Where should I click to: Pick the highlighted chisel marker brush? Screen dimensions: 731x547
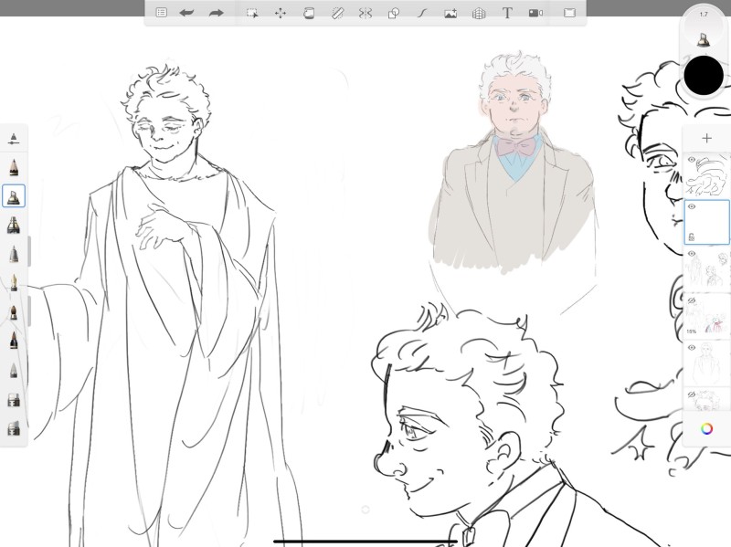(x=14, y=196)
